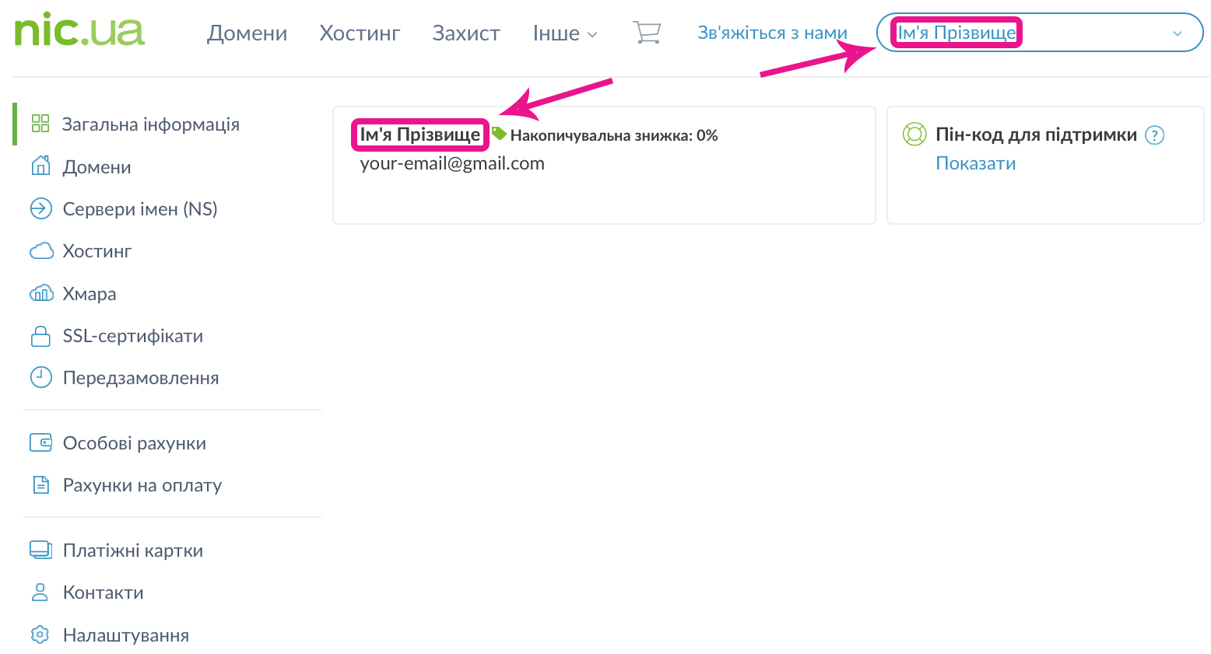Click the SSL-сертифікати padlock icon
Image resolution: width=1211 pixels, height=654 pixels.
point(40,336)
